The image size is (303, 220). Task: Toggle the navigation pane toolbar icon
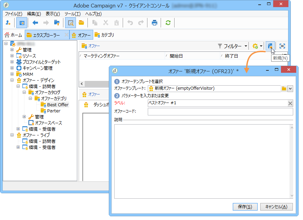[x=22, y=23]
